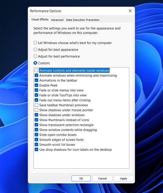Click the Apply button

point(123,178)
